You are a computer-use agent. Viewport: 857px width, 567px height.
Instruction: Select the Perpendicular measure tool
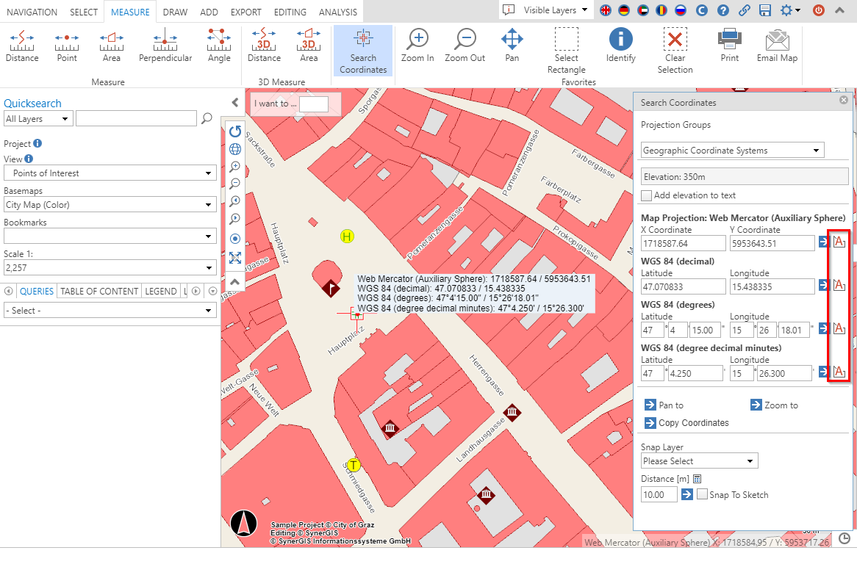pos(165,46)
